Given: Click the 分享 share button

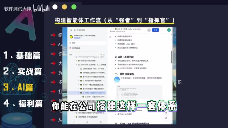Looking at the screenshot, I should point(155,30).
